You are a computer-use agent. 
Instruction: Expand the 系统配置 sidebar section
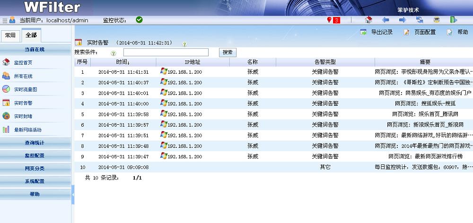[35, 181]
